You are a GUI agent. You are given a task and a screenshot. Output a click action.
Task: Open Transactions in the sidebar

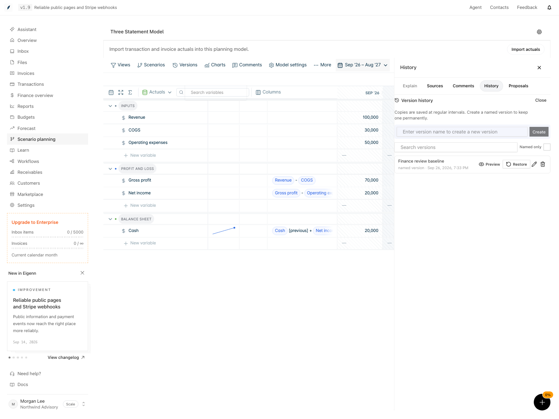(47, 84)
